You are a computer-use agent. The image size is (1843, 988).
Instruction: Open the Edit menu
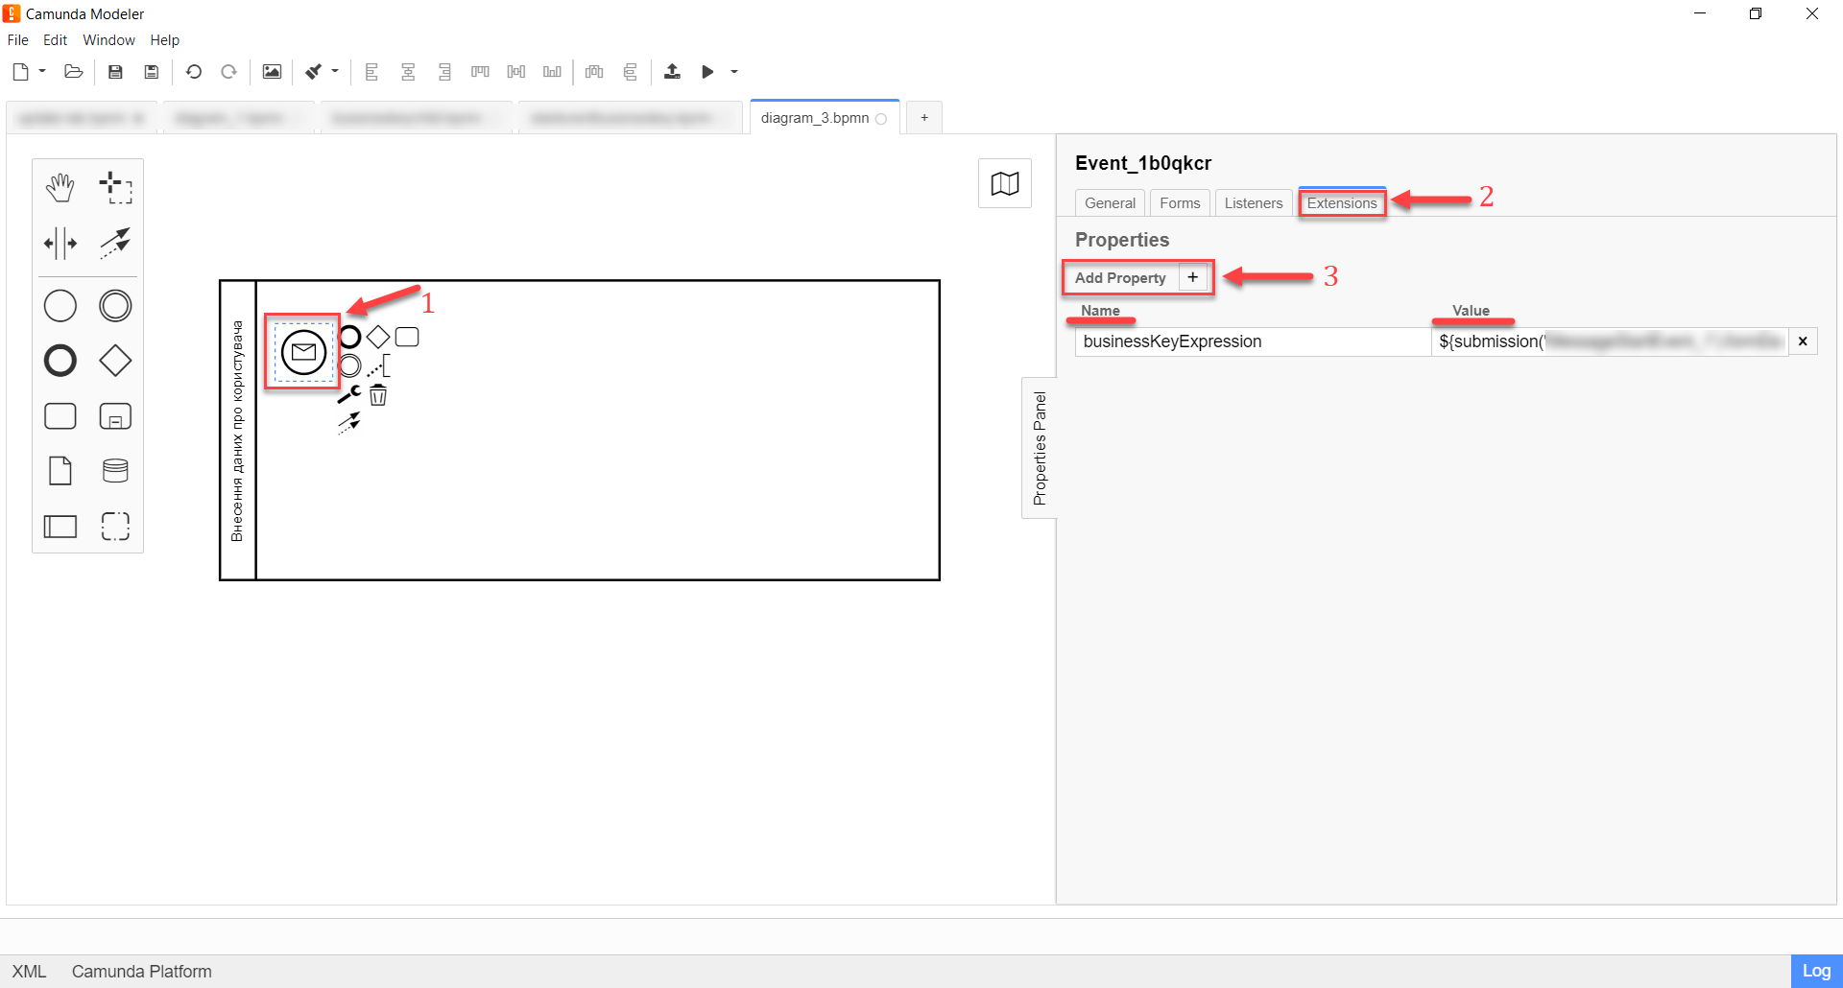click(56, 40)
